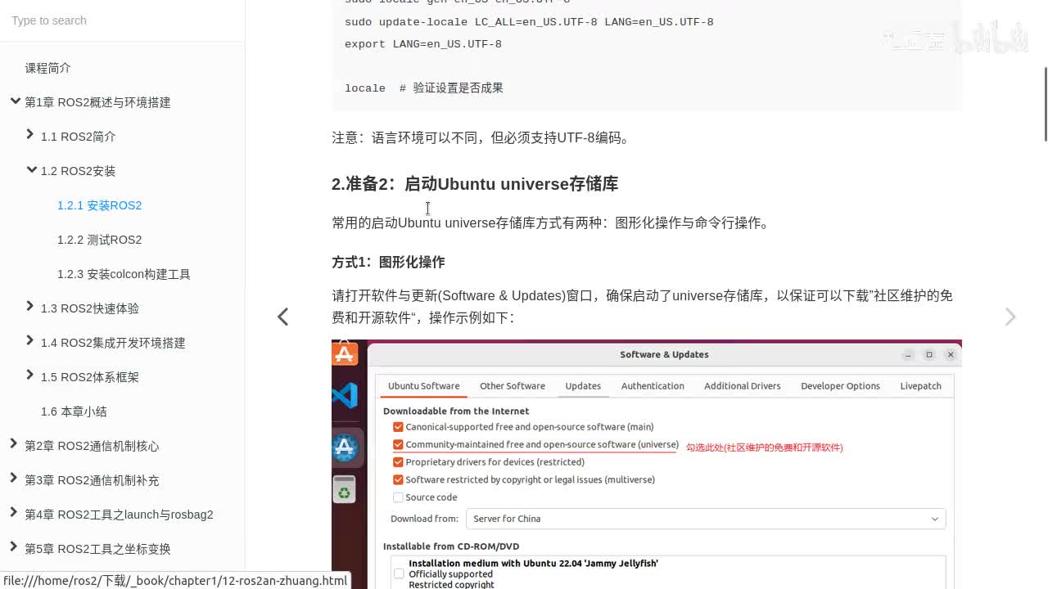Screen dimensions: 1048x589
Task: Toggle Canonical-supported (main) checkbox
Action: click(x=398, y=427)
